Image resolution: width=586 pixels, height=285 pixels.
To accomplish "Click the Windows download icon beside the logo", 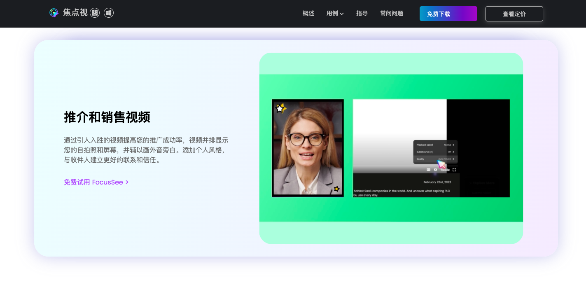I will 109,13.
